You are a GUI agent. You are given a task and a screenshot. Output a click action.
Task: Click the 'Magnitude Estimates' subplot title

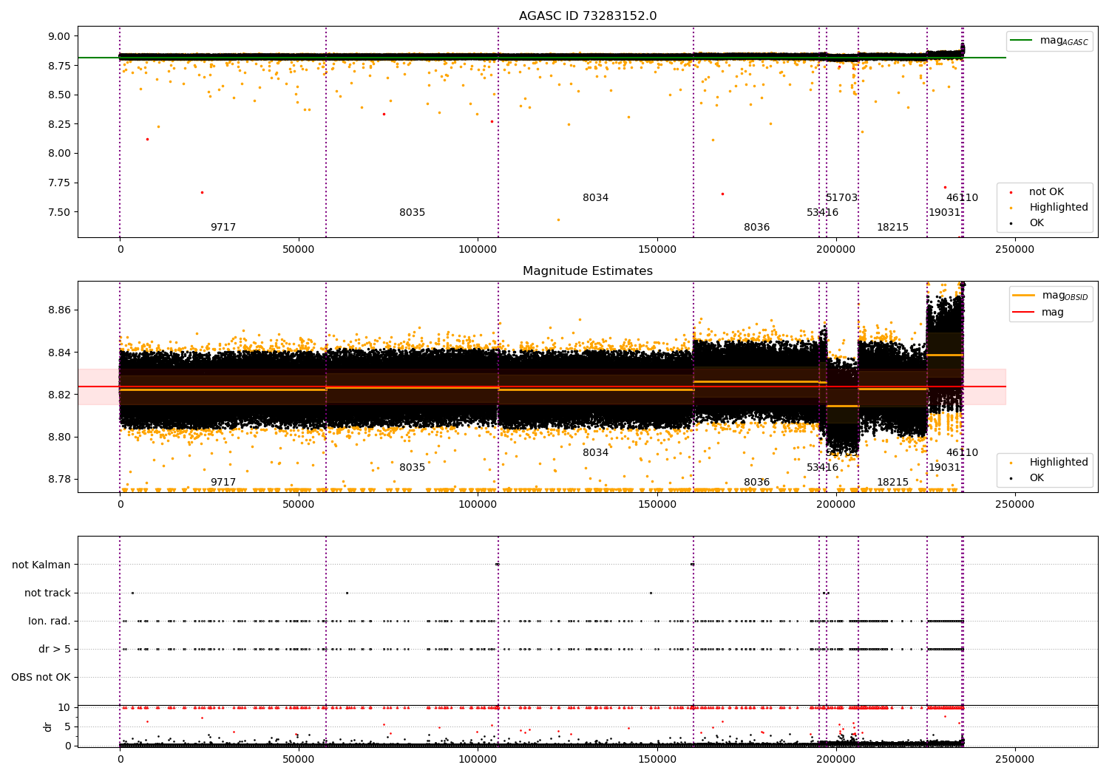588,271
